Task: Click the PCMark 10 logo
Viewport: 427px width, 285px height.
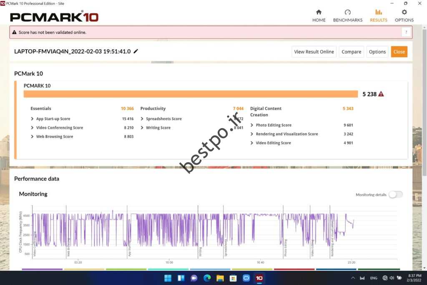Action: coord(54,17)
